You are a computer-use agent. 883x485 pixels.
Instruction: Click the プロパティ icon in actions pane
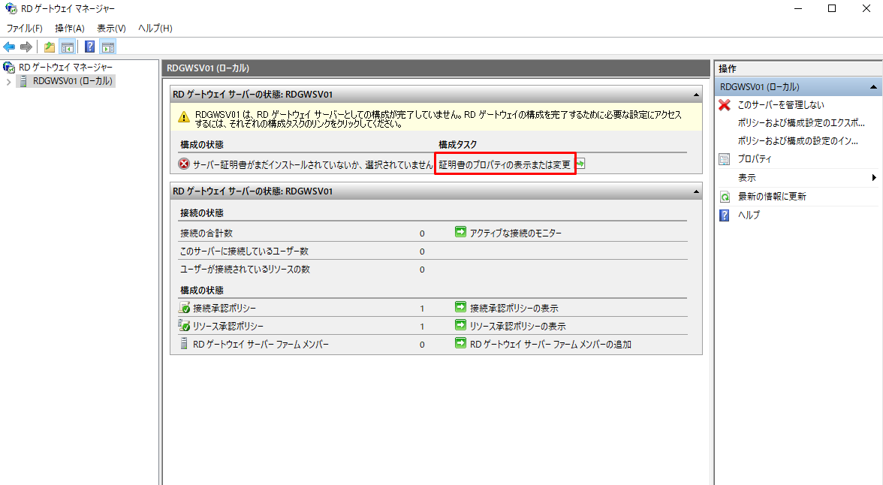click(x=725, y=159)
